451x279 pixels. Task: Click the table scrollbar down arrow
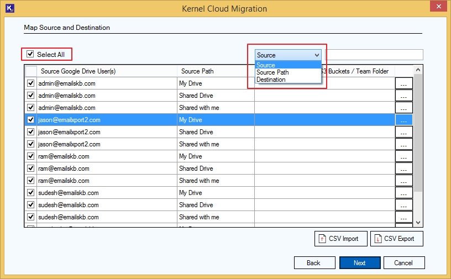point(418,222)
